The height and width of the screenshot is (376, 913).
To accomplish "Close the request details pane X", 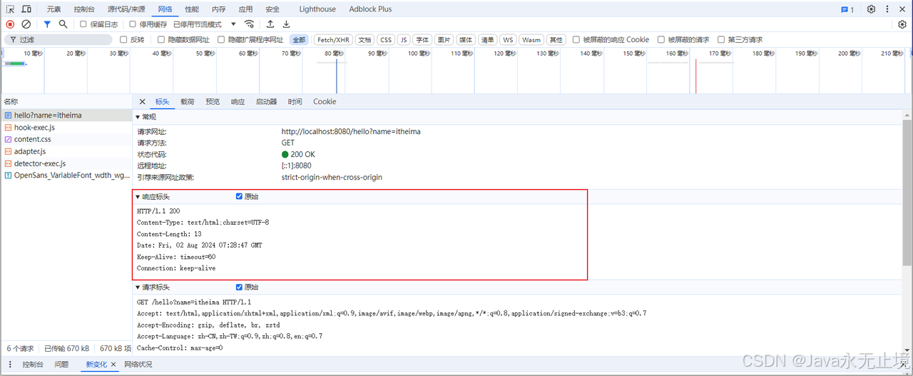I will [142, 101].
